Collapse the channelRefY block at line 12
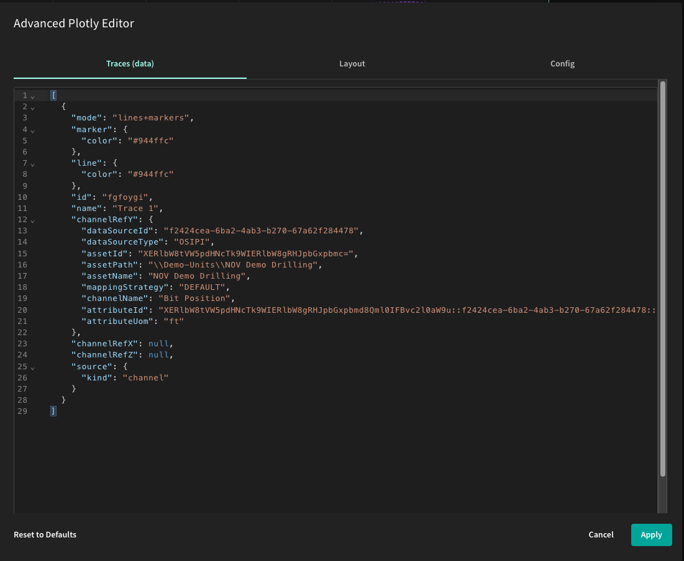The image size is (684, 561). pos(33,221)
